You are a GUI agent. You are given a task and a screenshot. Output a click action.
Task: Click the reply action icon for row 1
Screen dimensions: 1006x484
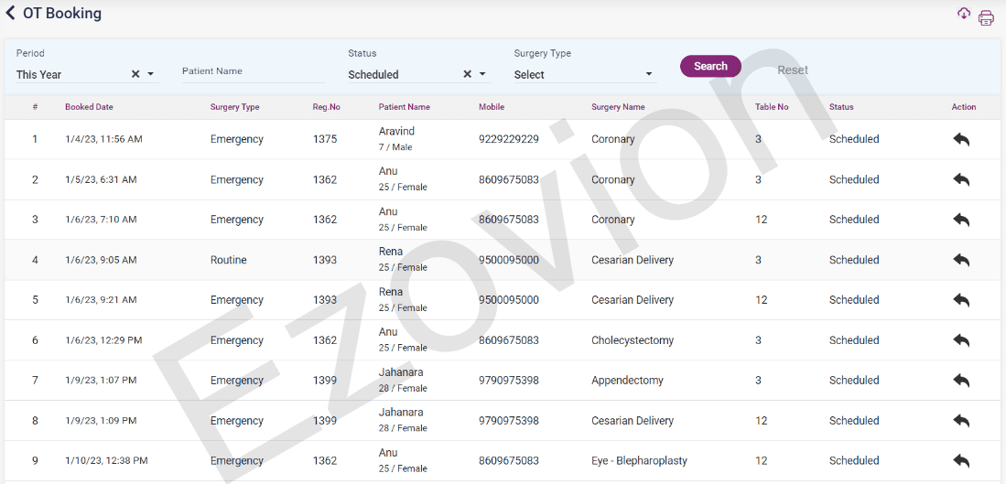(961, 140)
